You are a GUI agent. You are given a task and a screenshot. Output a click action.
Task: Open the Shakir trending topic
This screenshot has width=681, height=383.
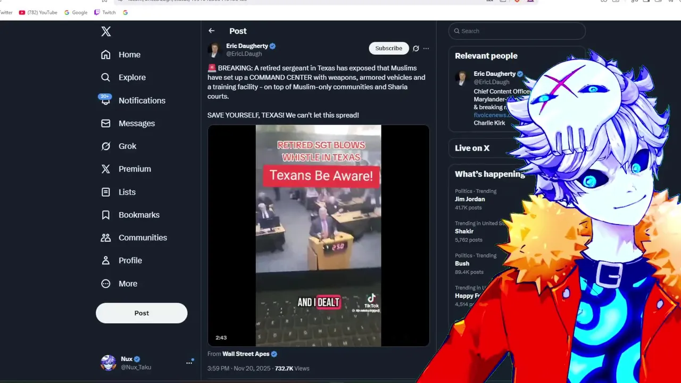click(464, 231)
